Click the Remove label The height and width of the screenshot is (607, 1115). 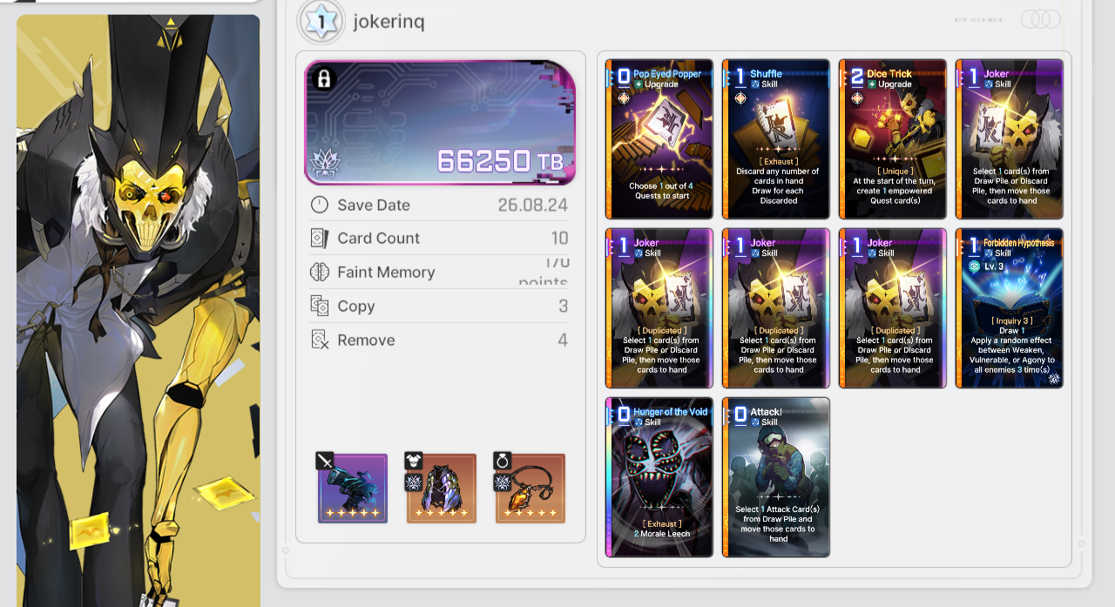pyautogui.click(x=366, y=340)
